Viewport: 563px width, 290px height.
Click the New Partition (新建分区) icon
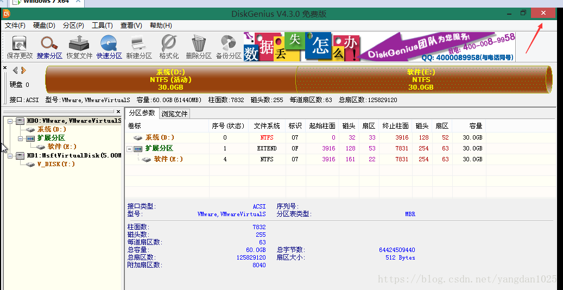[x=139, y=47]
